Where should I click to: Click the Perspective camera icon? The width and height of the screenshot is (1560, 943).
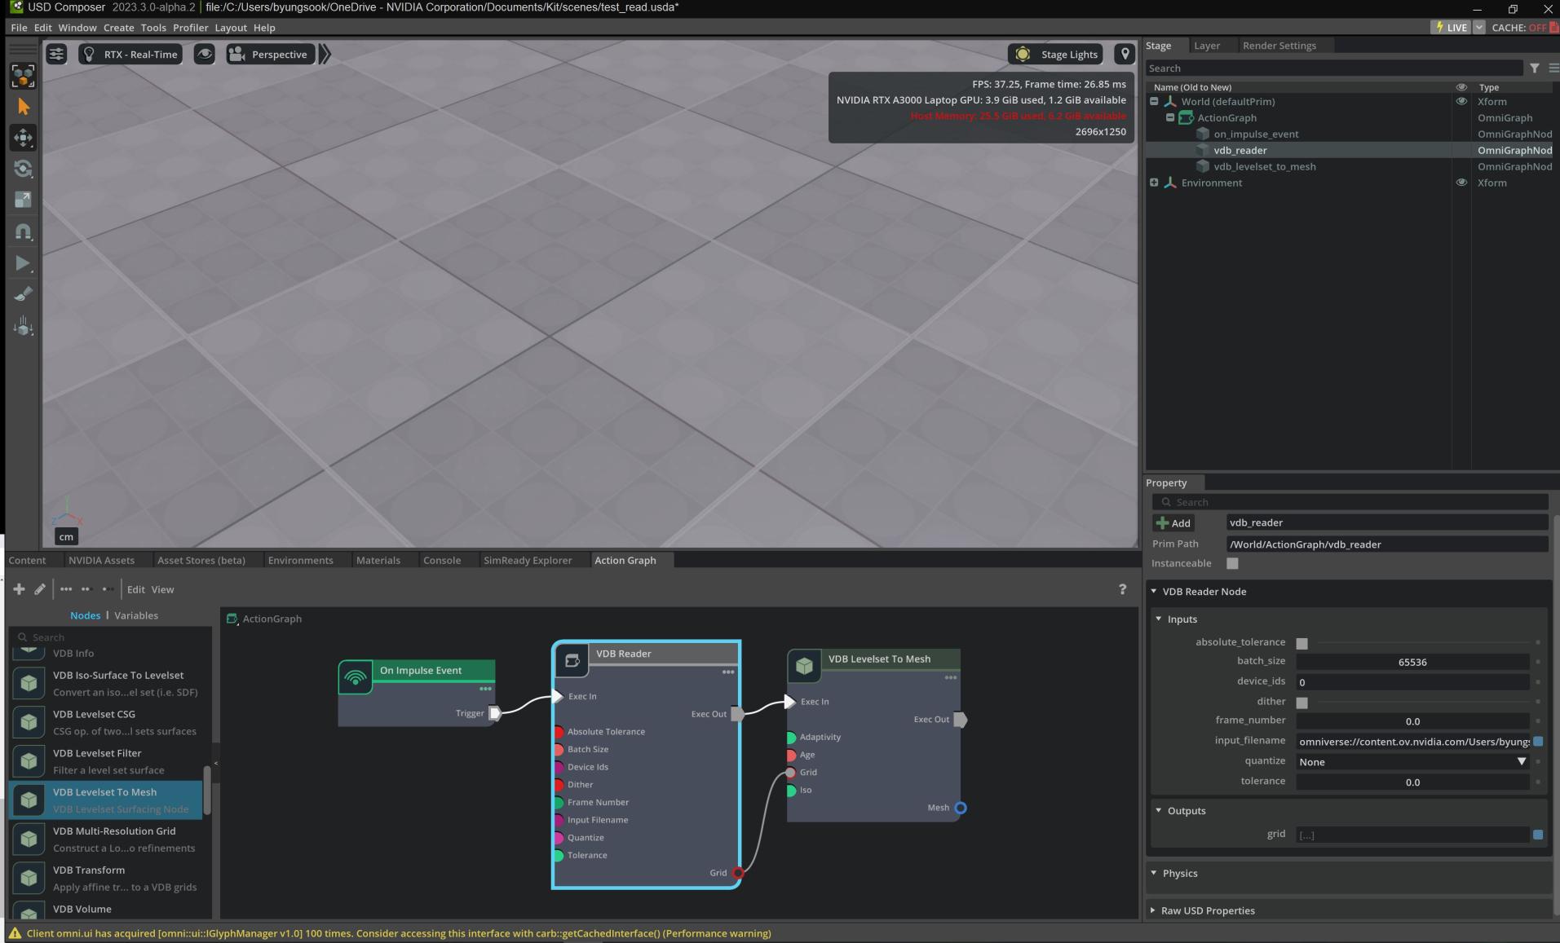pyautogui.click(x=236, y=55)
